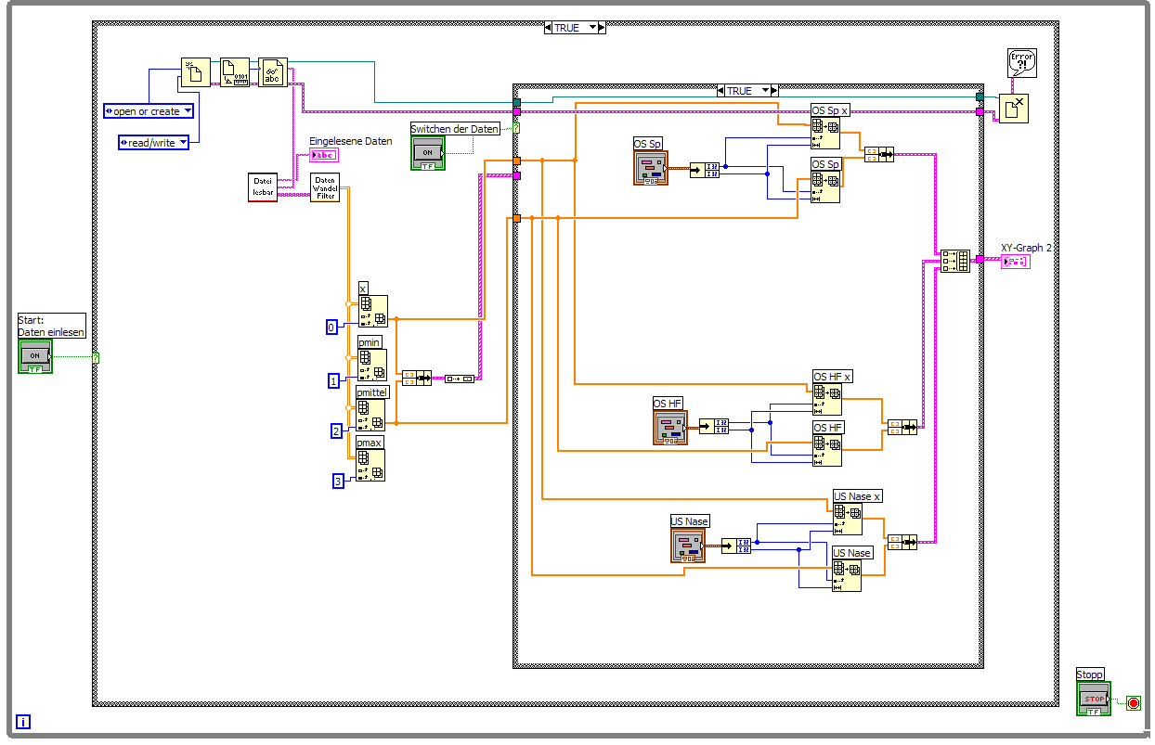
Task: Click the Open/Create/Replace File node
Action: 195,72
